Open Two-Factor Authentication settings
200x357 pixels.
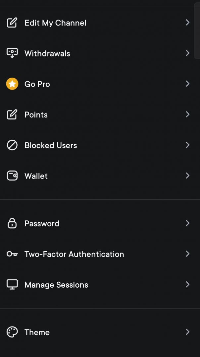click(x=74, y=254)
